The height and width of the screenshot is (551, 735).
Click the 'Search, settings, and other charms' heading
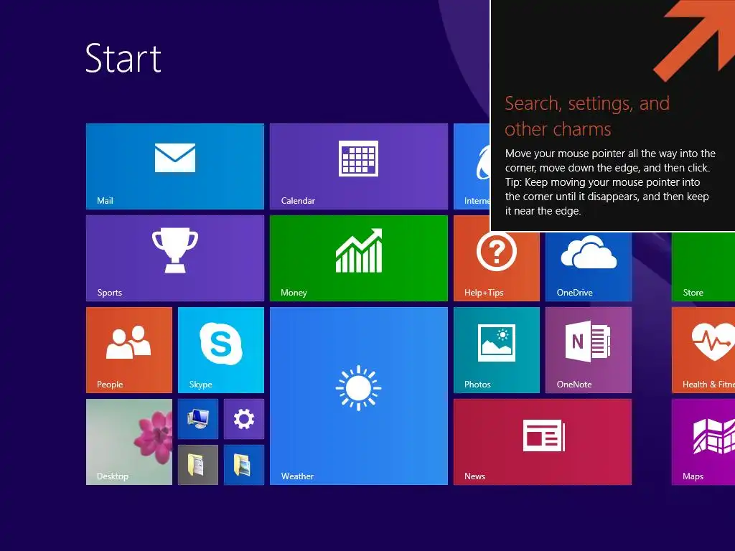tap(587, 116)
